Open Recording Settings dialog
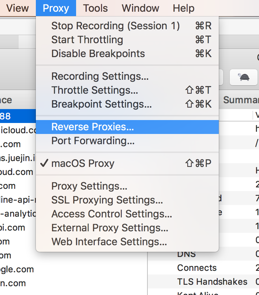Viewport: 259px width, 295px height. [x=100, y=76]
